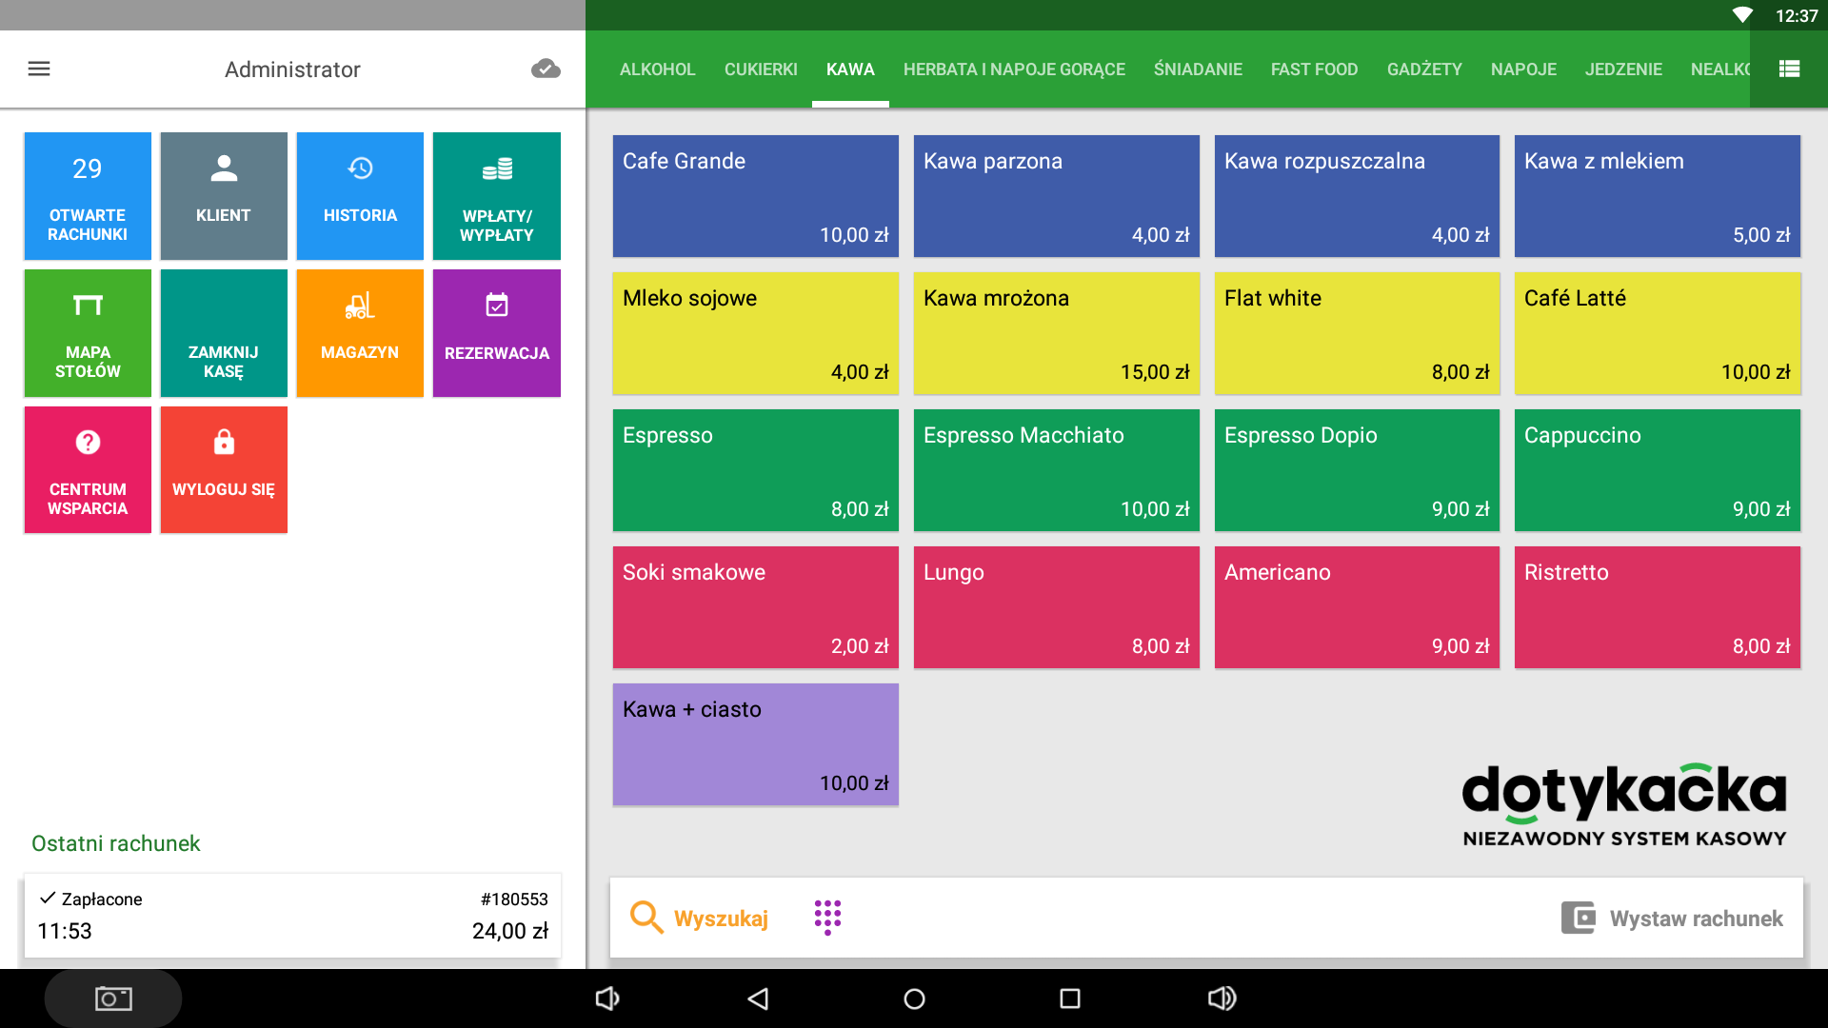
Task: Open last paid receipt #180553
Action: [x=292, y=915]
